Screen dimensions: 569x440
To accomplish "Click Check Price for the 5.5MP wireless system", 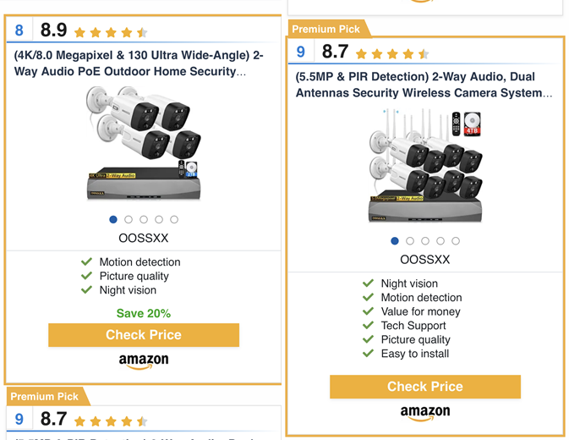I will (x=425, y=387).
